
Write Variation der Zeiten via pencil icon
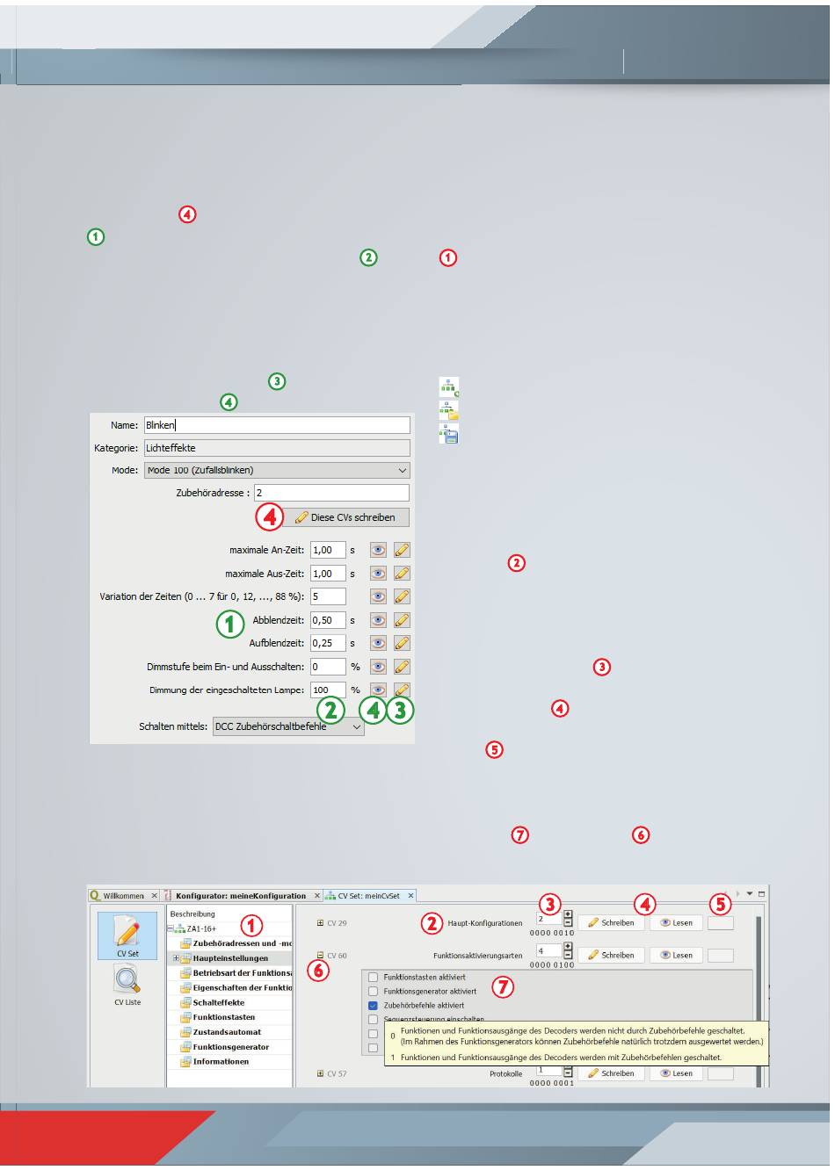point(402,596)
